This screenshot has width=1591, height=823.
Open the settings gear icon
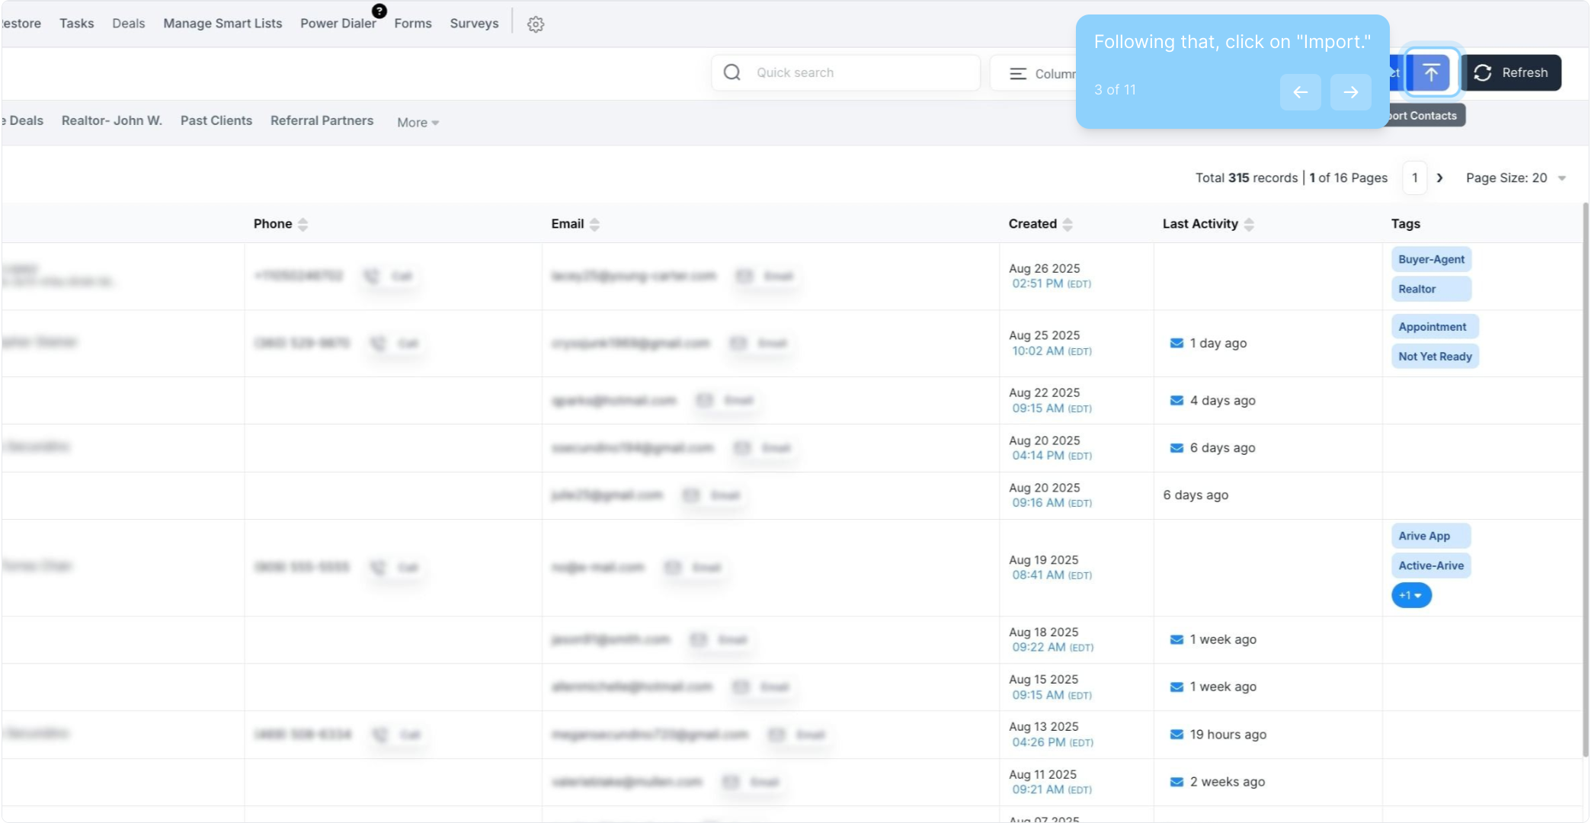click(536, 24)
